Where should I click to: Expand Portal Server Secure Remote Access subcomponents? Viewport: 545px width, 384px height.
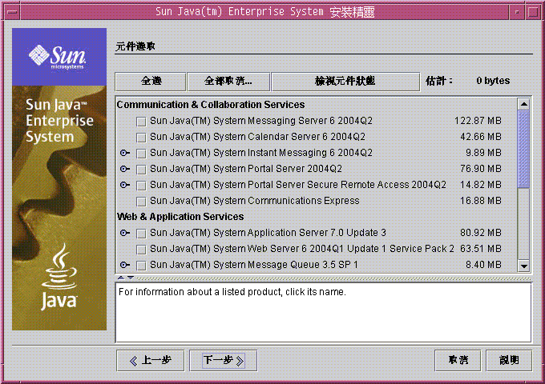[125, 185]
